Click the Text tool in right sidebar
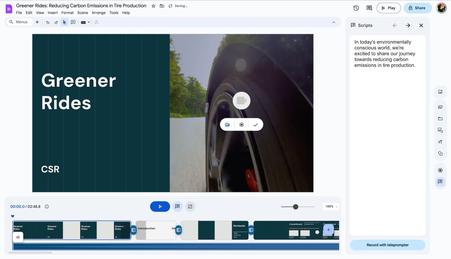 click(440, 142)
